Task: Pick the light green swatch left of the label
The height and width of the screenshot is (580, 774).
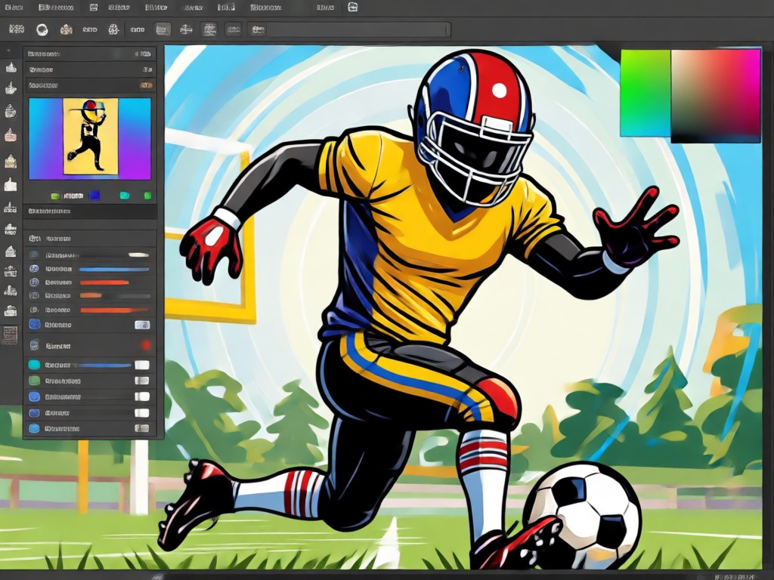Action: click(55, 196)
